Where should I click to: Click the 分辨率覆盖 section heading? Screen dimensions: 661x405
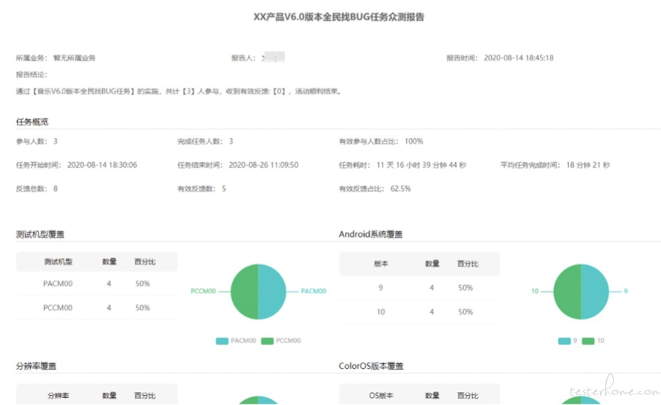36,366
